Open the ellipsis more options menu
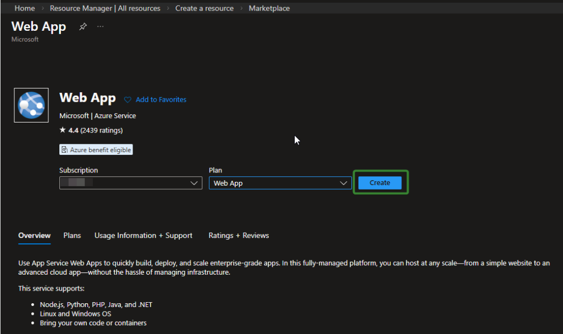Screen dimensions: 563x334 tap(100, 26)
